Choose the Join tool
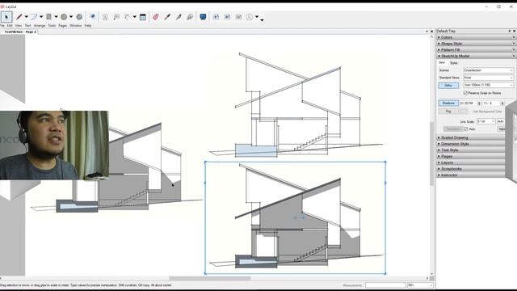Viewport: 517px width, 291px height. coord(190,17)
